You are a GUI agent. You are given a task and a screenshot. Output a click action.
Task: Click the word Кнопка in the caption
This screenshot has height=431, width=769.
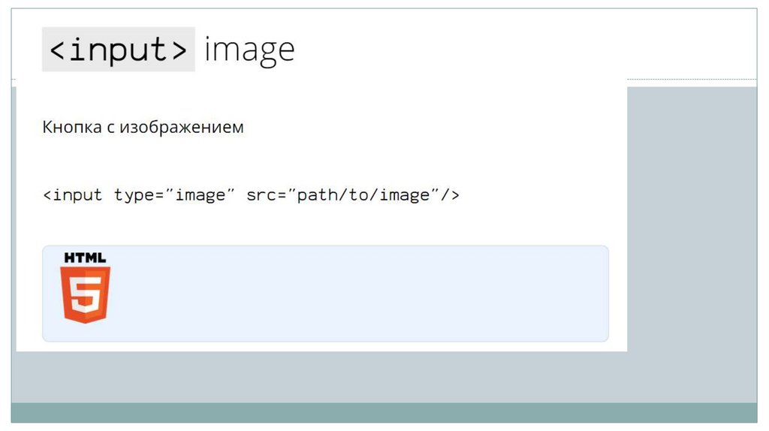(x=71, y=127)
